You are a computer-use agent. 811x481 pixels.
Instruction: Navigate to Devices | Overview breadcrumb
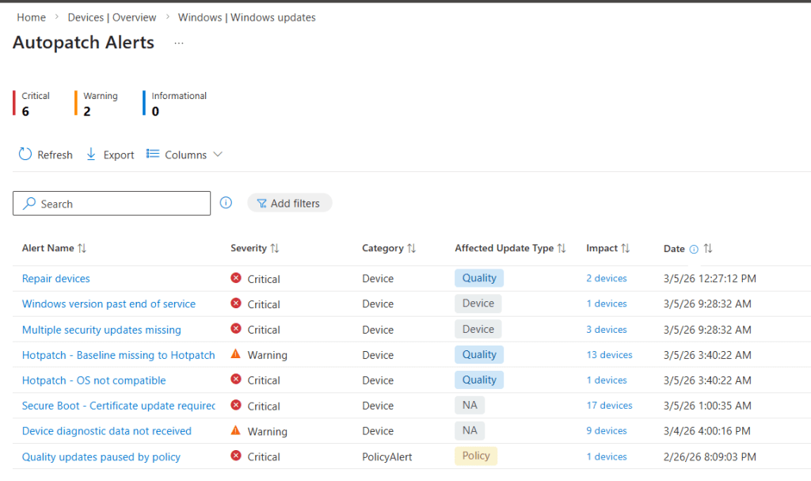112,17
